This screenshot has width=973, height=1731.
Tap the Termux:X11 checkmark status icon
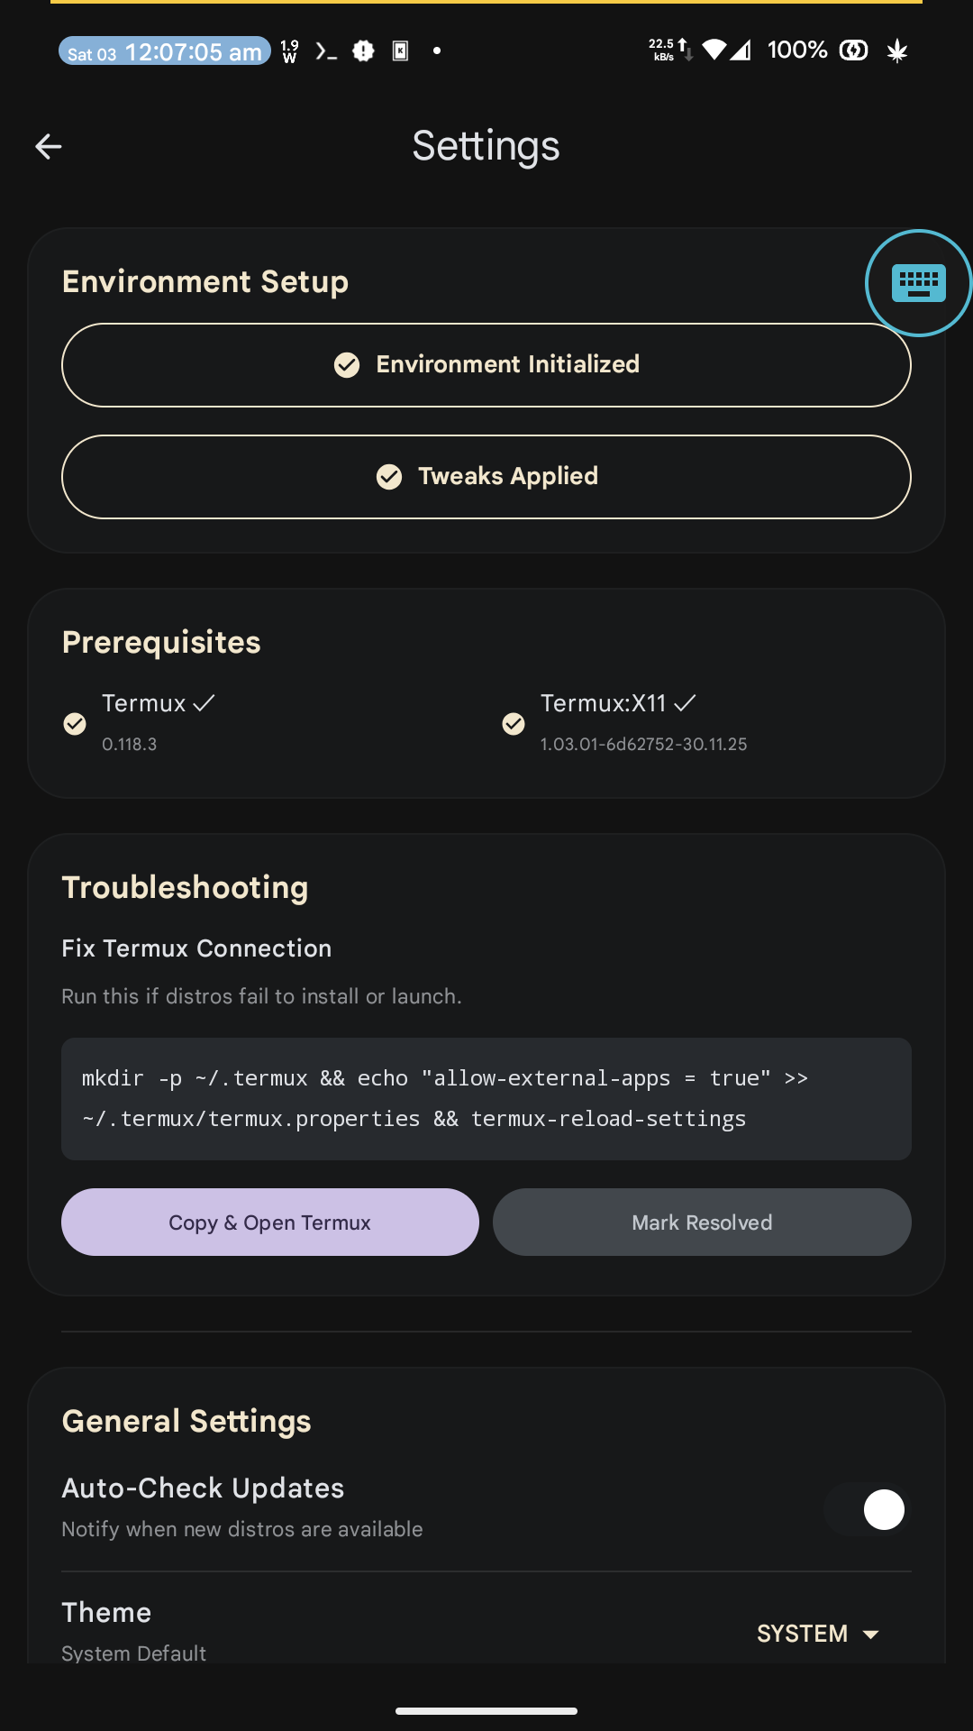[x=514, y=723]
